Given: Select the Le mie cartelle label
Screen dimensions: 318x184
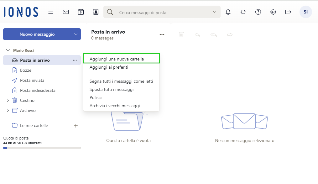Looking at the screenshot, I should pos(34,126).
